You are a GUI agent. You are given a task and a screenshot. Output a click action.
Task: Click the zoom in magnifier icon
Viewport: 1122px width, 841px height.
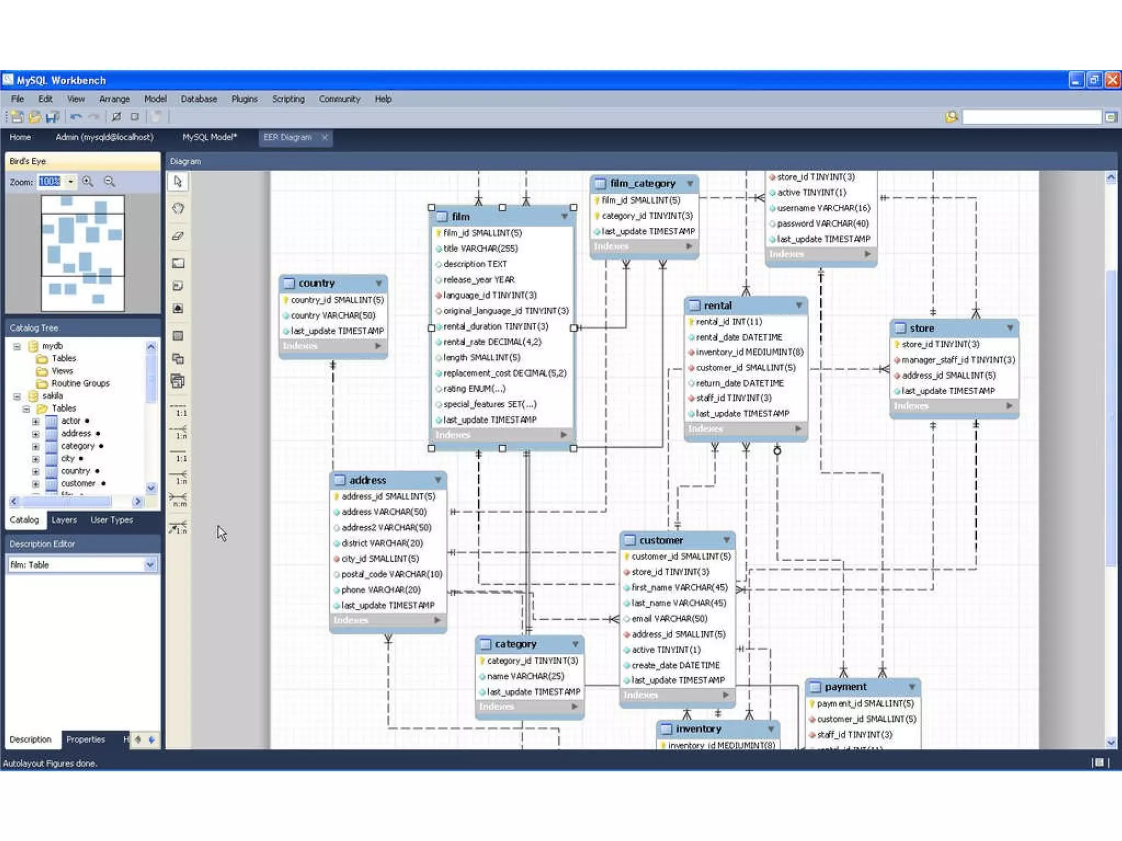(88, 182)
